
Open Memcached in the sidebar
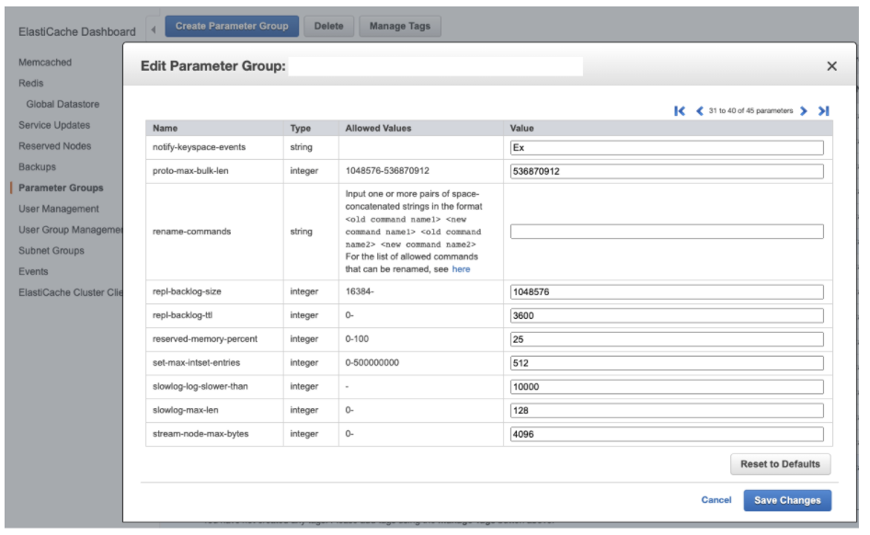click(45, 63)
